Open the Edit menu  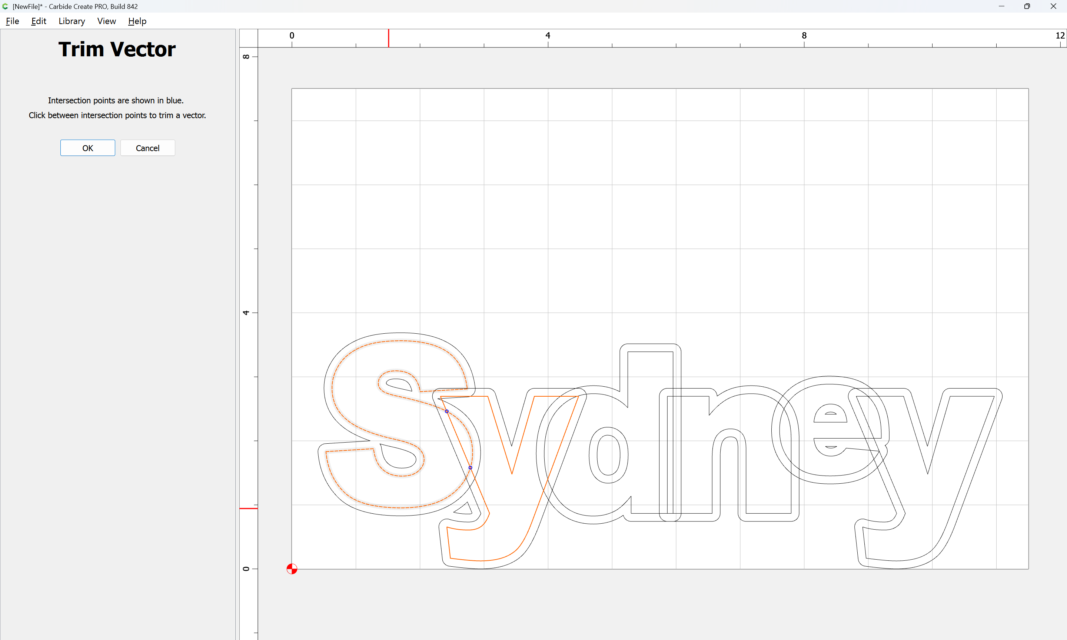[39, 21]
